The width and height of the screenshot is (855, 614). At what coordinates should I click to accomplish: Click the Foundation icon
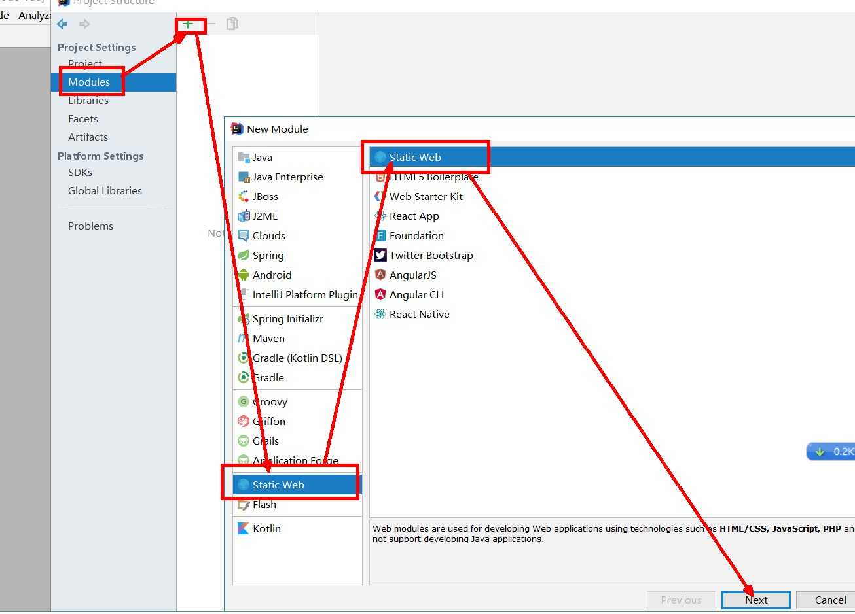pyautogui.click(x=380, y=235)
